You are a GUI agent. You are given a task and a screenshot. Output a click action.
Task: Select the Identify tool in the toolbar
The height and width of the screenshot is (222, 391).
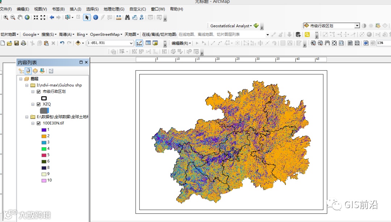point(96,17)
